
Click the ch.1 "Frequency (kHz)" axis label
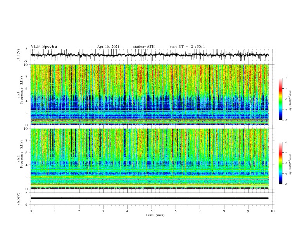(22, 90)
